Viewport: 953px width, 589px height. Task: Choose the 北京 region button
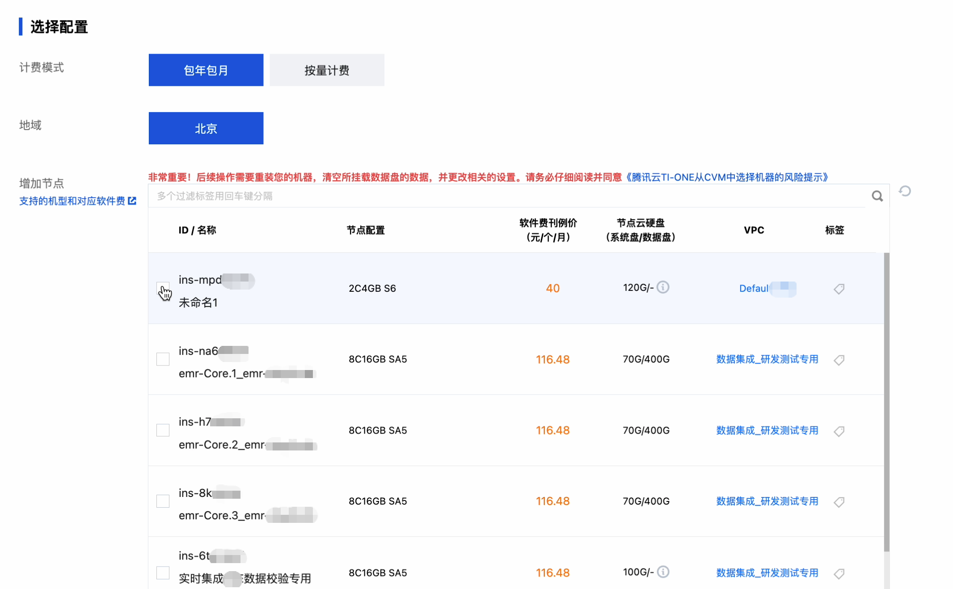pyautogui.click(x=206, y=129)
